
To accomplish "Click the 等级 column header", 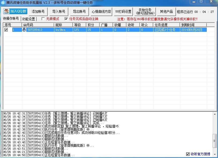I will tap(79, 25).
